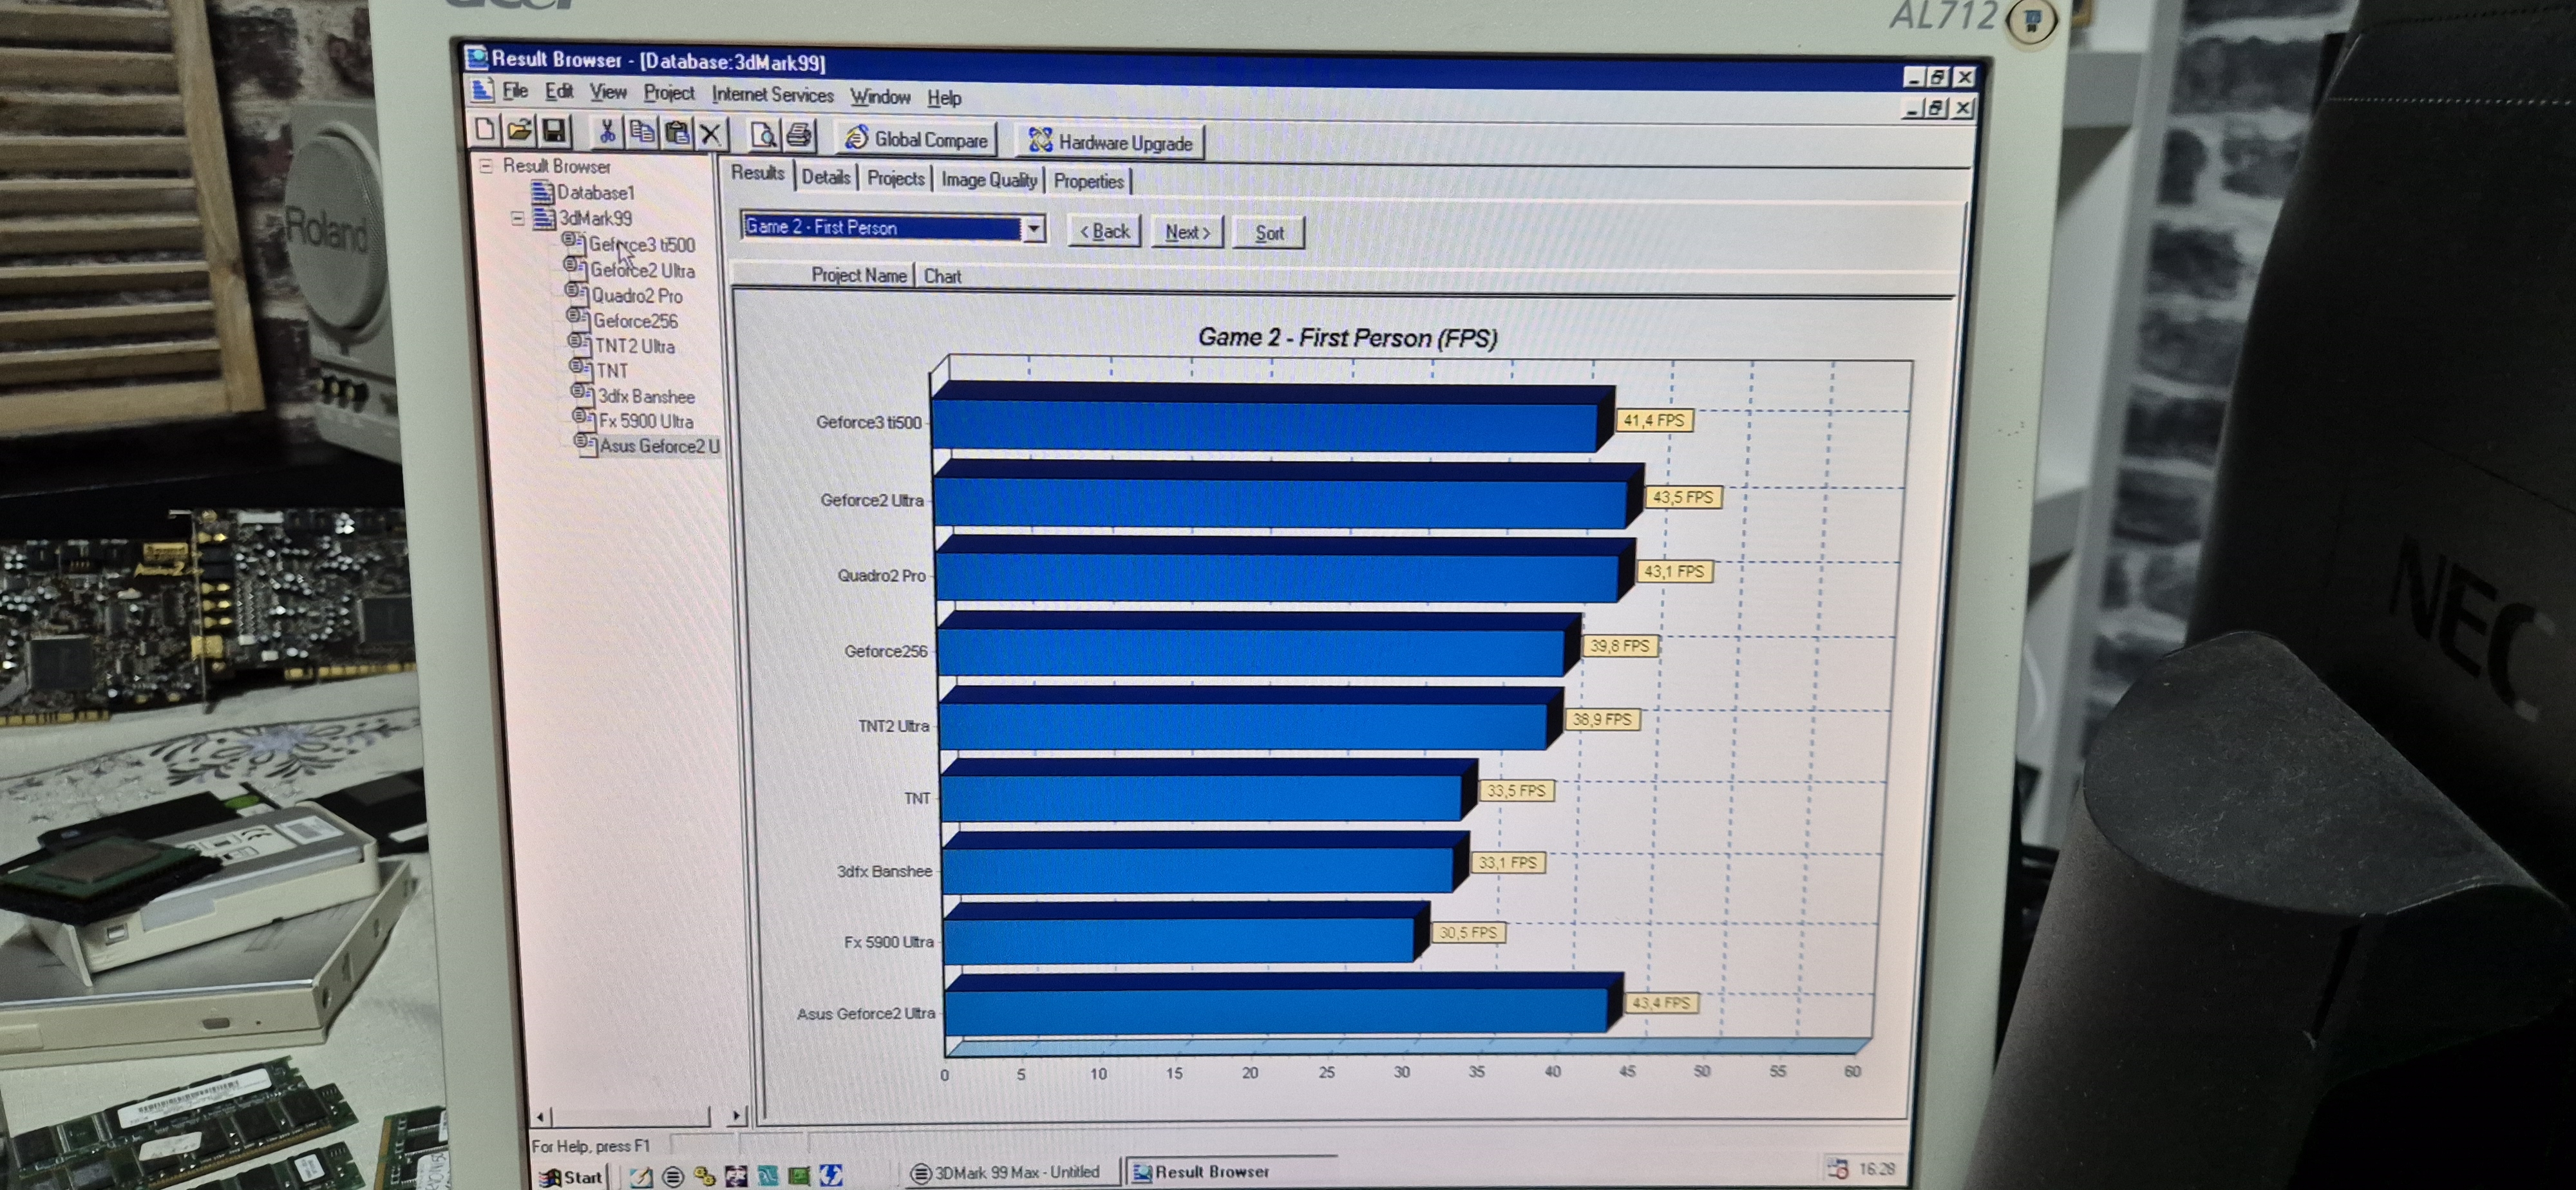Screen dimensions: 2576x1190
Task: Click the Print printer icon
Action: (x=799, y=134)
